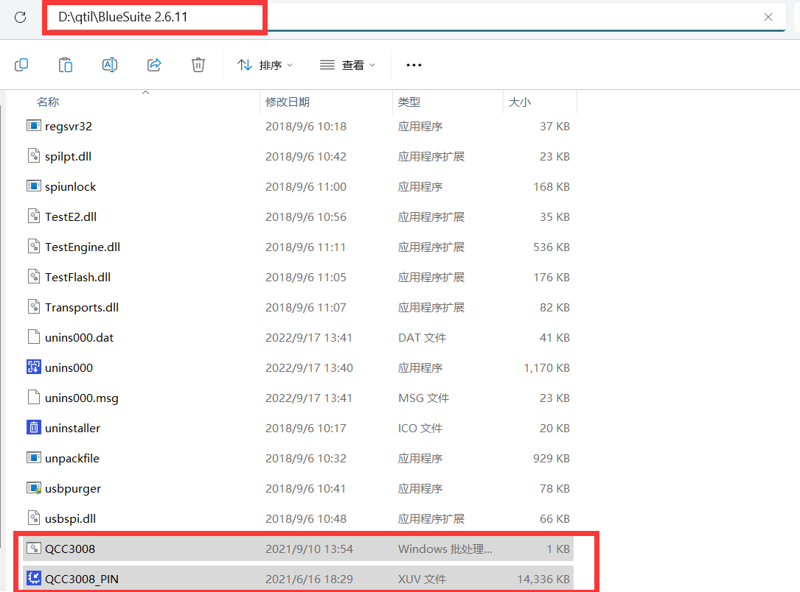The height and width of the screenshot is (592, 800).
Task: Click the file name QCC3008_PIN
Action: [82, 579]
